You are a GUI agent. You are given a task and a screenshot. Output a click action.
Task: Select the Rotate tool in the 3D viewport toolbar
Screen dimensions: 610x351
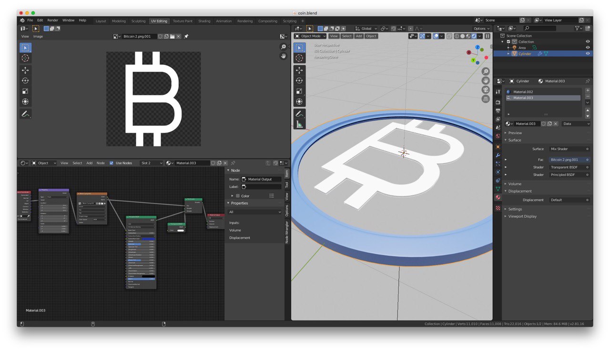point(299,81)
